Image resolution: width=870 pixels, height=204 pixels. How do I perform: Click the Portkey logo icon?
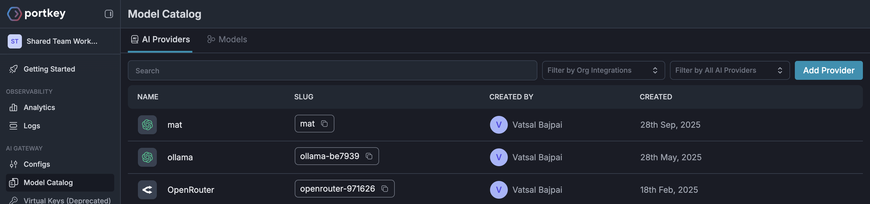pyautogui.click(x=14, y=14)
